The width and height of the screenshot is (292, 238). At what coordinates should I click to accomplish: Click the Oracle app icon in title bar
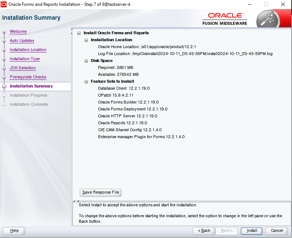(x=4, y=4)
